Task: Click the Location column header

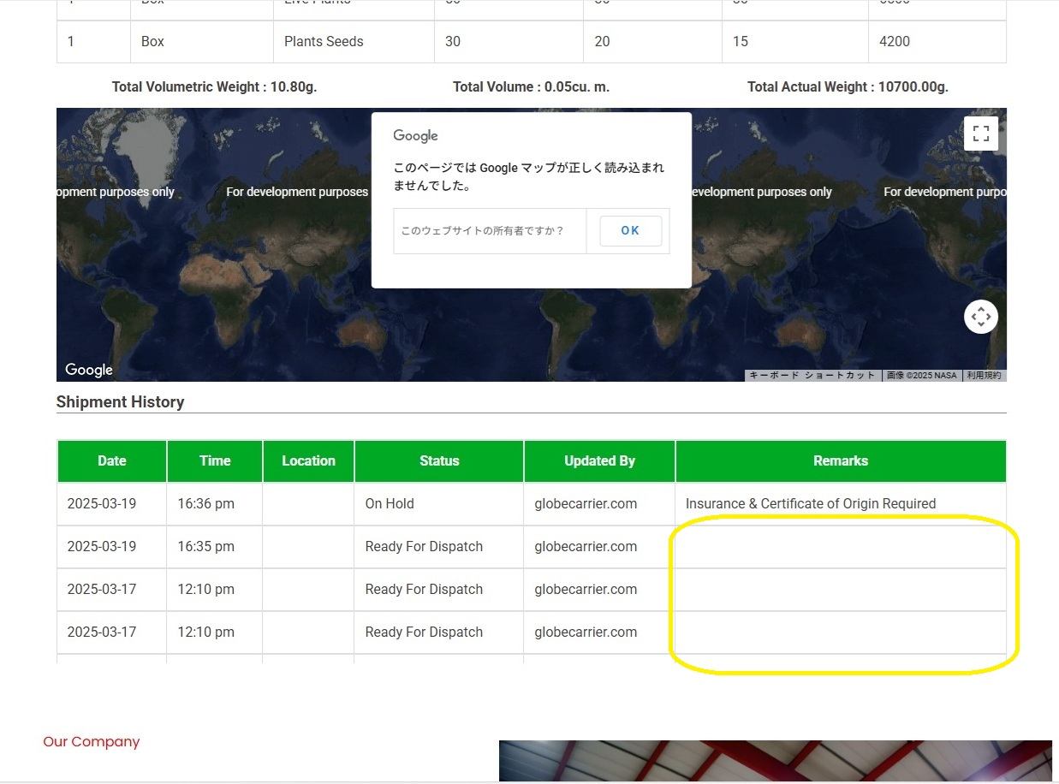Action: coord(308,461)
